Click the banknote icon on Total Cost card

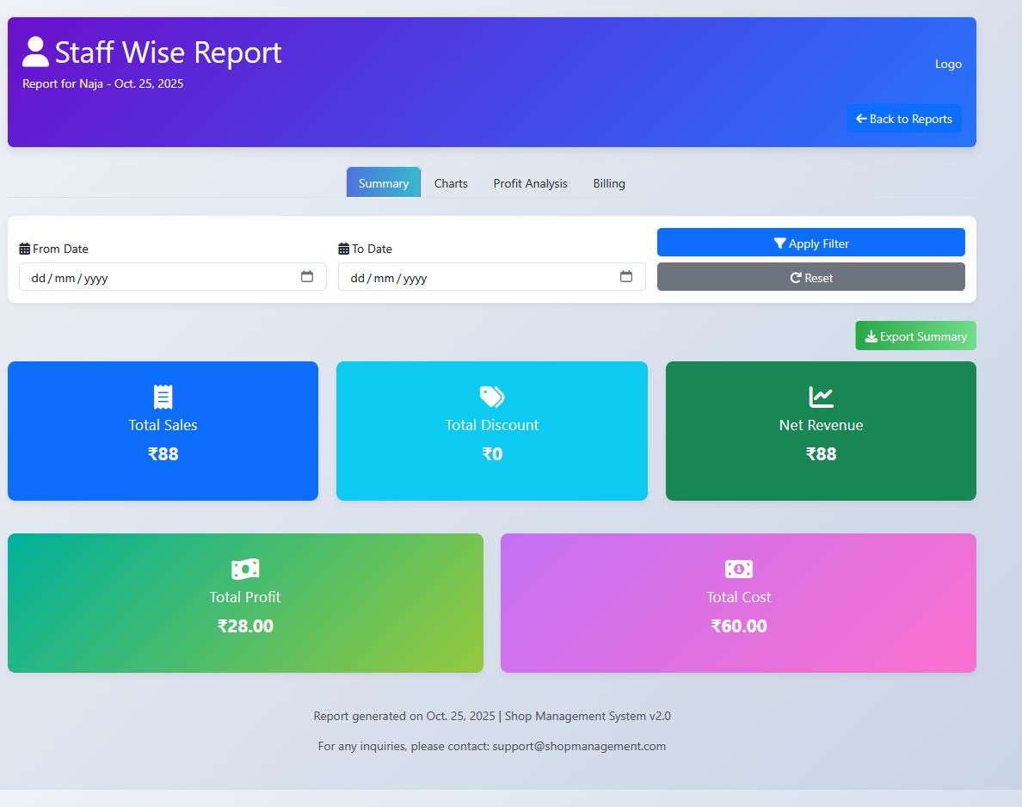pos(739,569)
